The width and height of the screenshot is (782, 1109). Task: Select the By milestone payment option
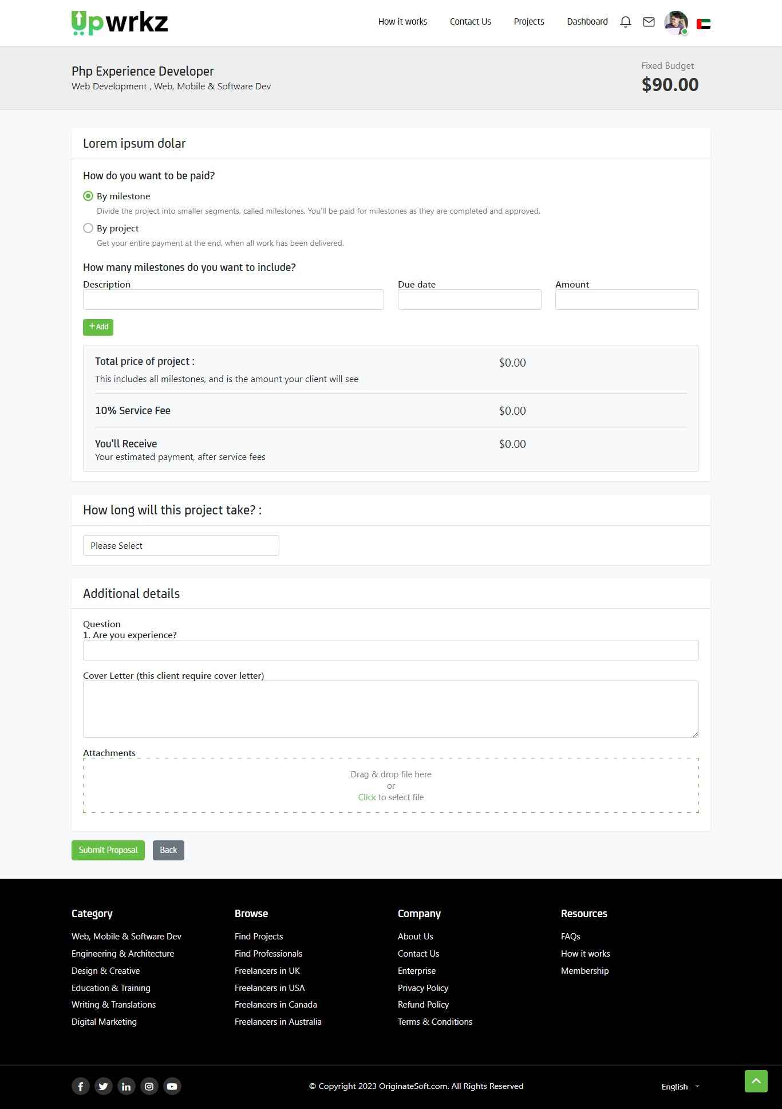88,196
